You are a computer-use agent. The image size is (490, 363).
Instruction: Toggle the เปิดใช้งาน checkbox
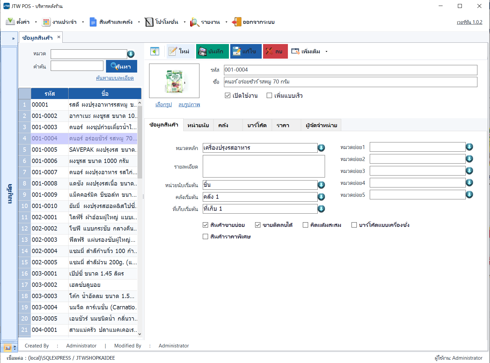[x=228, y=95]
